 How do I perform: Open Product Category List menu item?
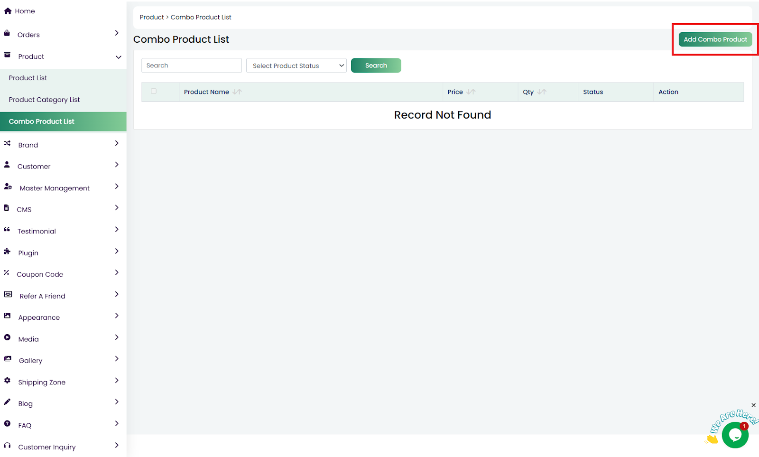(x=44, y=100)
